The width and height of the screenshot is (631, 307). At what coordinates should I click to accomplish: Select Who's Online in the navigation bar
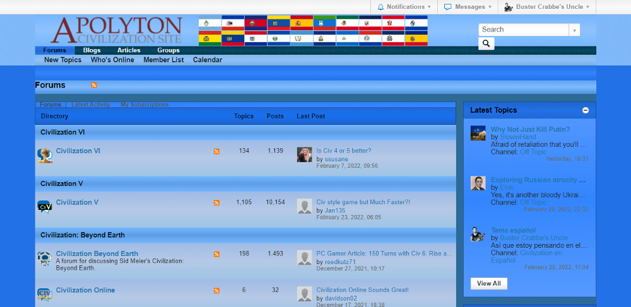click(x=112, y=60)
